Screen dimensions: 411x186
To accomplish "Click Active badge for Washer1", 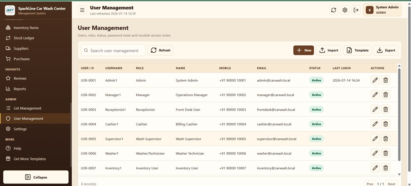I will (316, 153).
